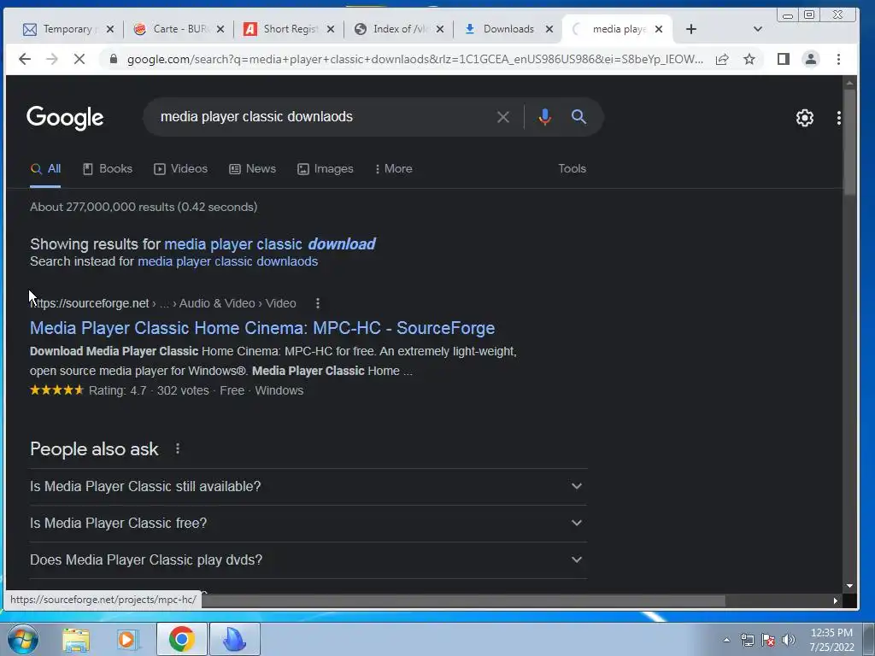Screen dimensions: 875x656
Task: Open the taskbar clock showing 12:35 PM
Action: tap(831, 640)
